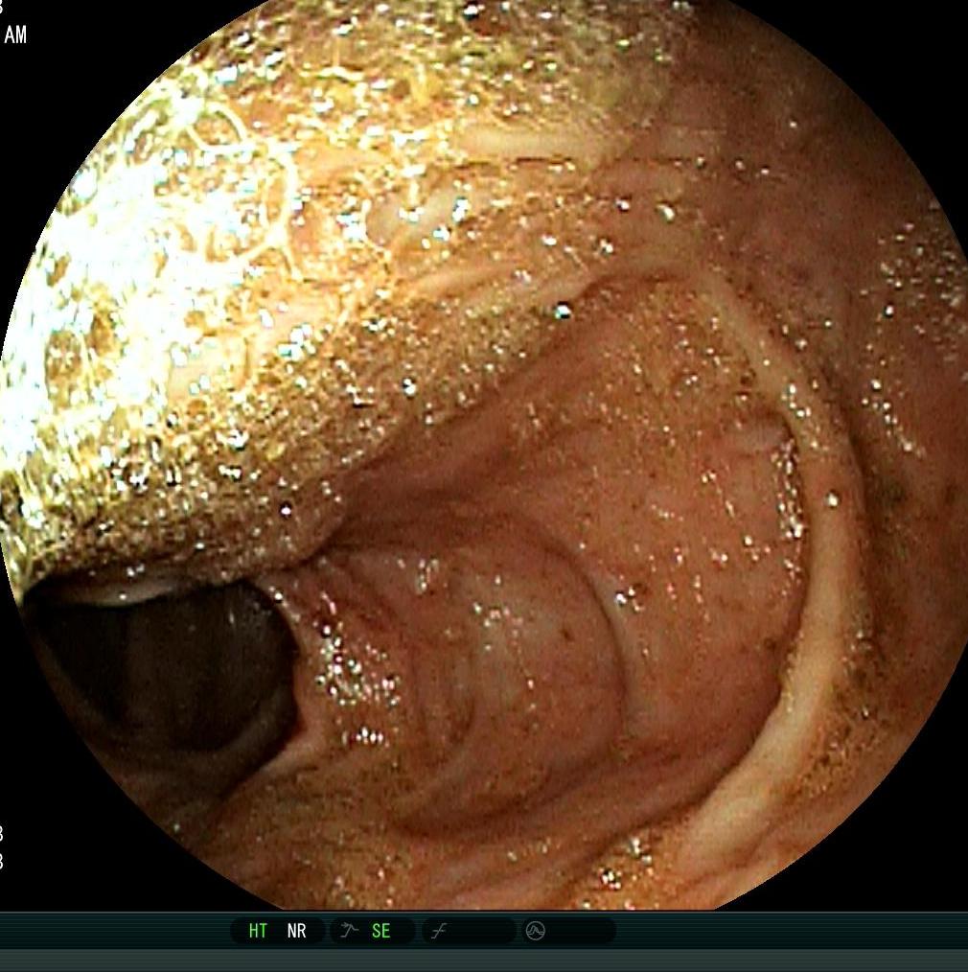This screenshot has height=972, width=968.
Task: Click the green SE indicator
Action: tap(381, 931)
